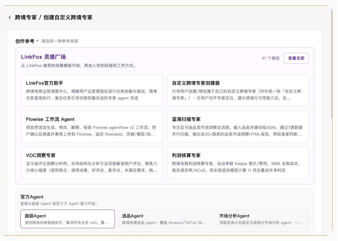Click the back arrow icon

point(10,17)
